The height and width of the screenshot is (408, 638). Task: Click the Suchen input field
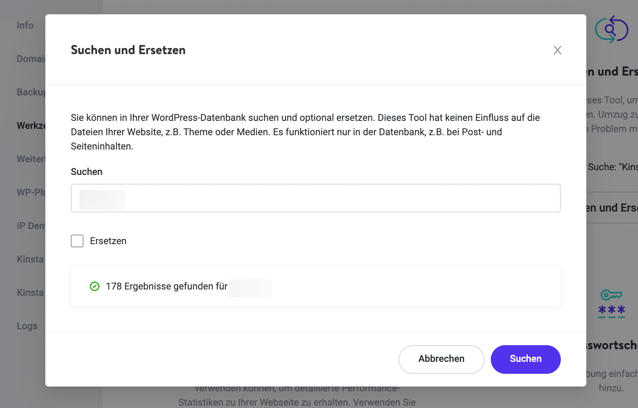[316, 198]
